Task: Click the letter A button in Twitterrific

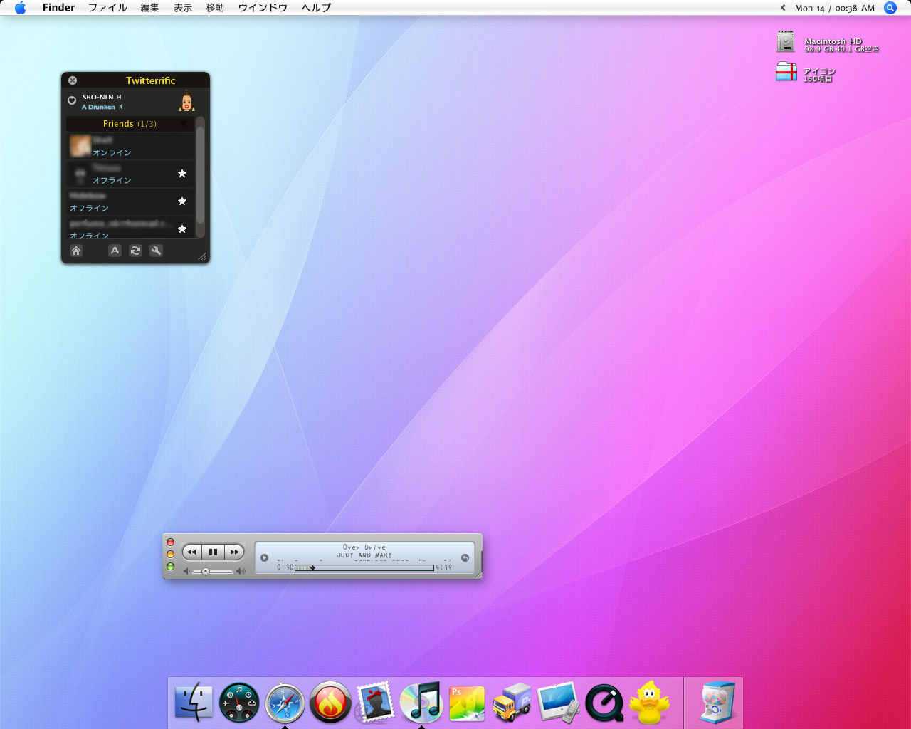Action: click(115, 251)
